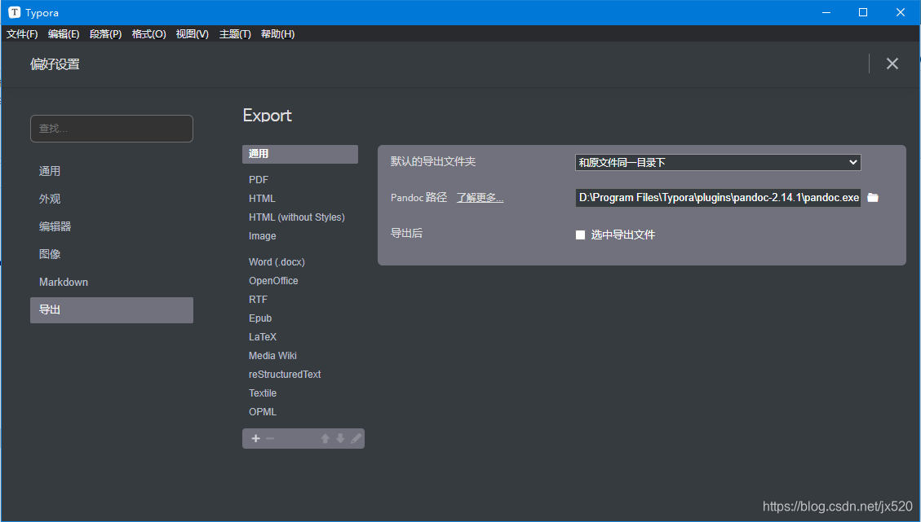The width and height of the screenshot is (921, 522).
Task: Select 通用 in preferences sidebar
Action: click(112, 171)
